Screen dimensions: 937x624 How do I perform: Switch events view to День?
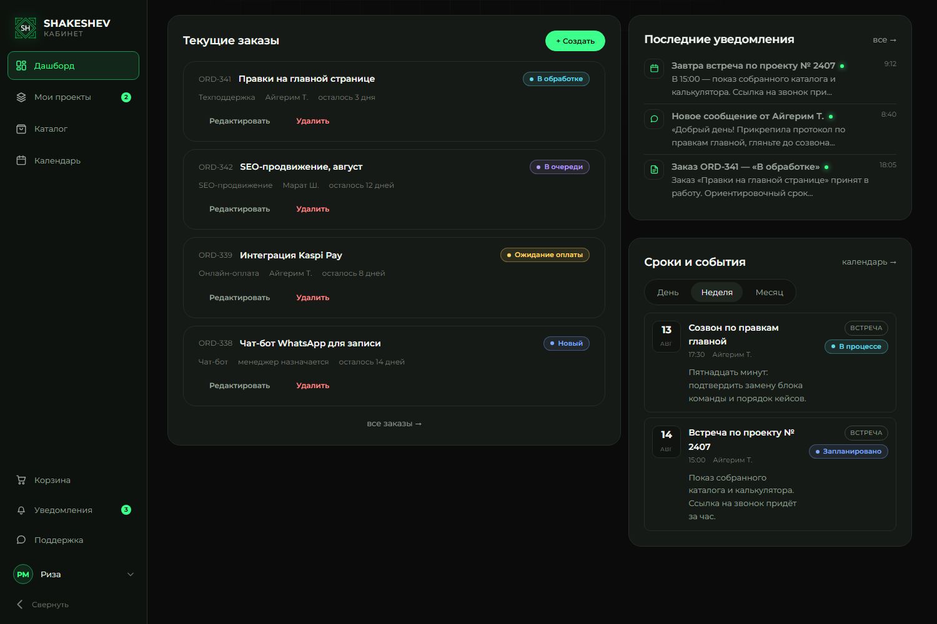pos(668,292)
